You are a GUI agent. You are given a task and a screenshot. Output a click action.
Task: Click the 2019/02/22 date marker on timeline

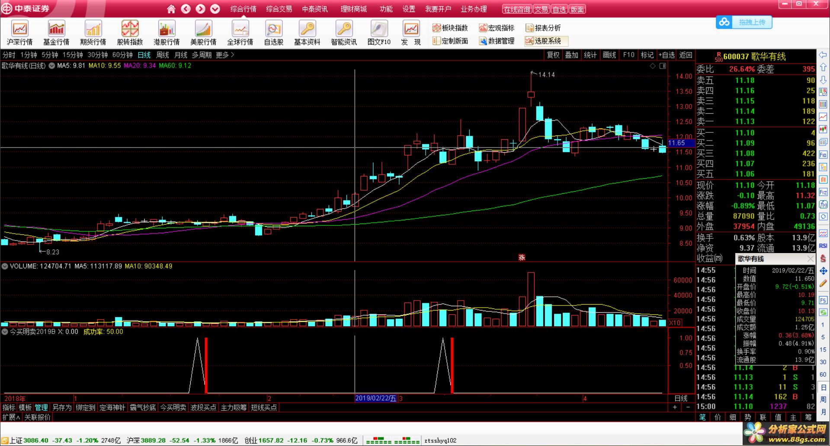click(375, 398)
